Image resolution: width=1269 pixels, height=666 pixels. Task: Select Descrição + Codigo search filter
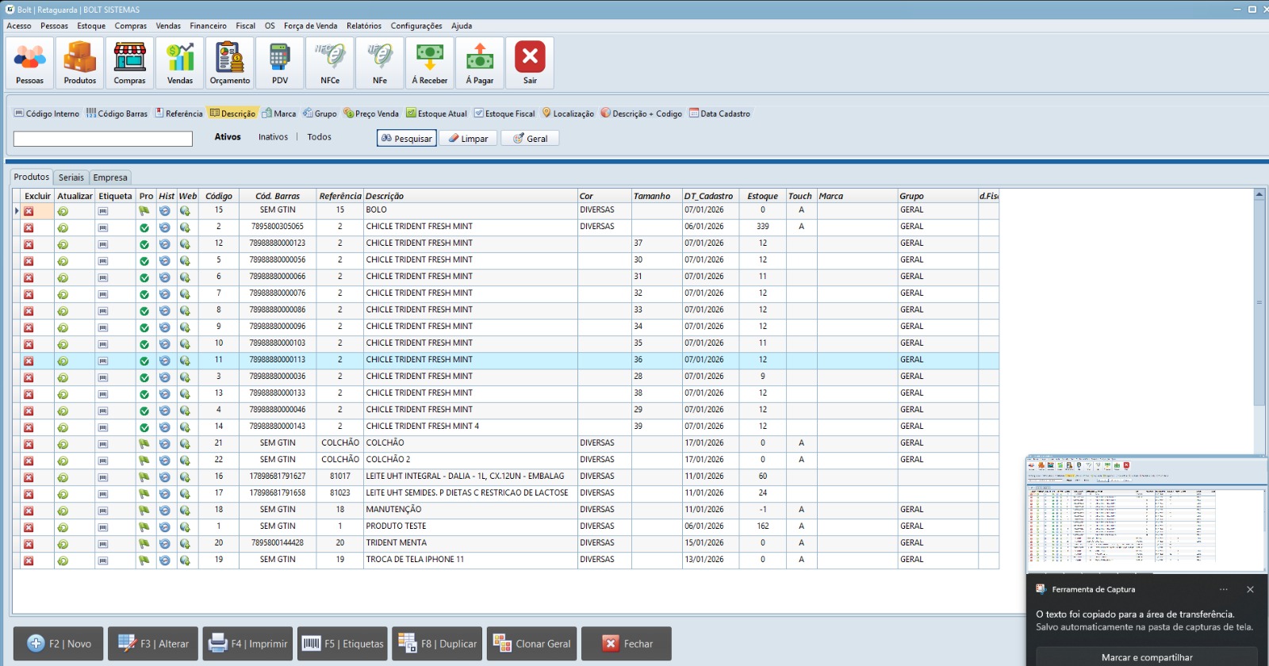pos(642,113)
